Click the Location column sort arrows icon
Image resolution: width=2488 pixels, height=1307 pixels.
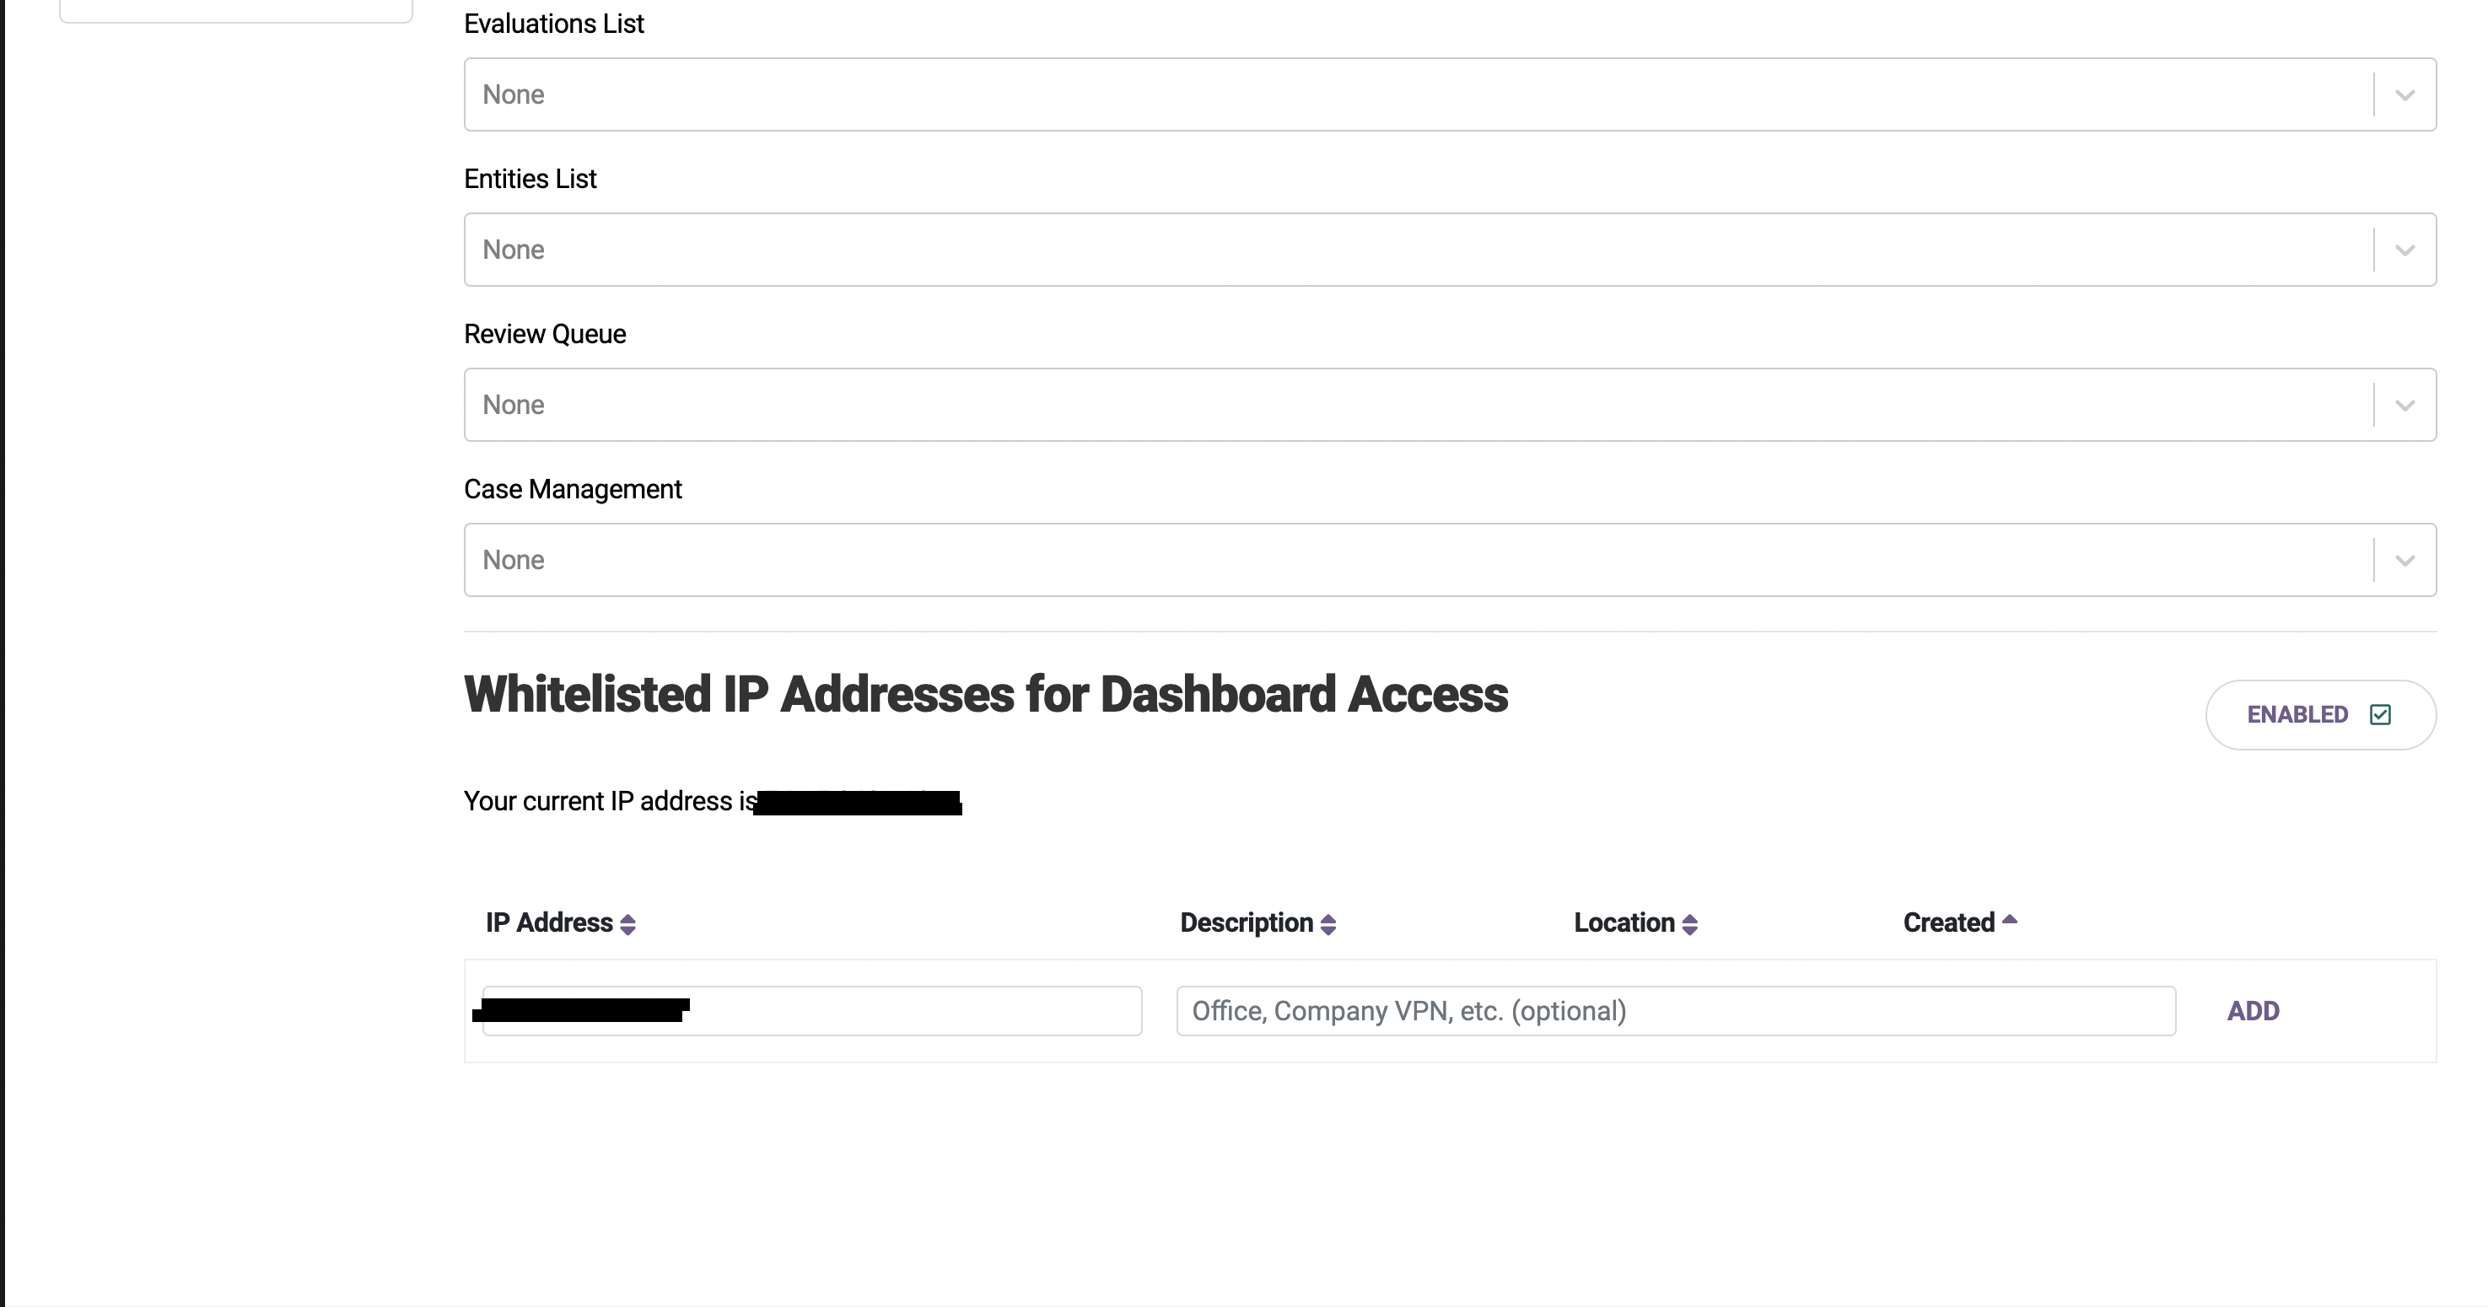click(1689, 924)
